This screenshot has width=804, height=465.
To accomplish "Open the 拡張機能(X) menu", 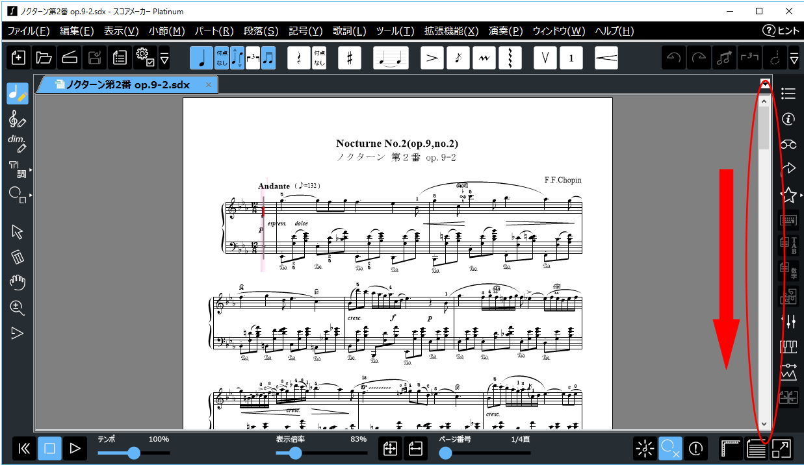I will tap(451, 31).
